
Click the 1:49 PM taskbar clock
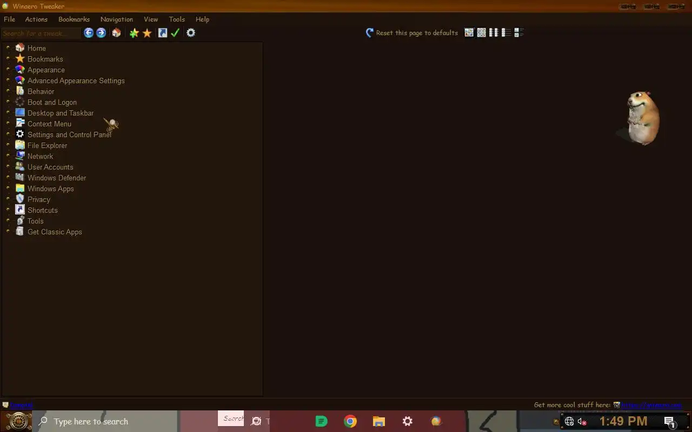623,421
